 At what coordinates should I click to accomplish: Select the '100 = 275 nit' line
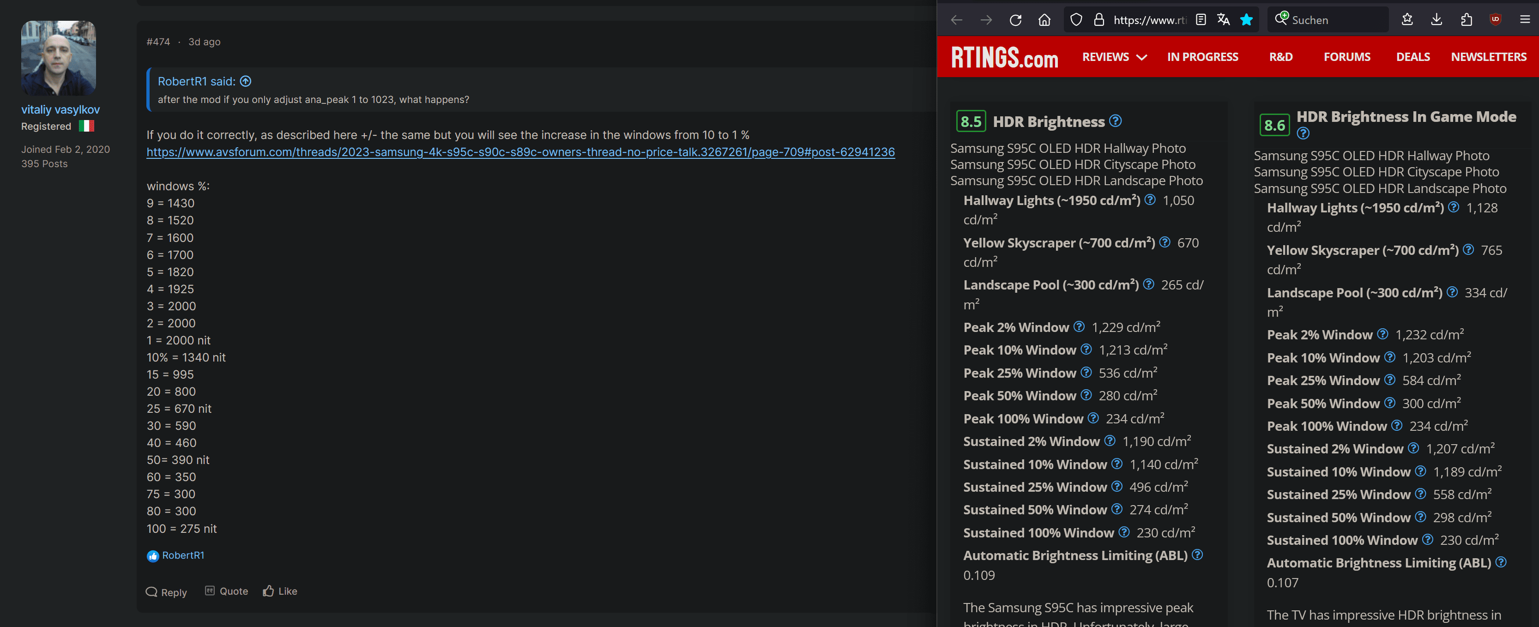(181, 529)
